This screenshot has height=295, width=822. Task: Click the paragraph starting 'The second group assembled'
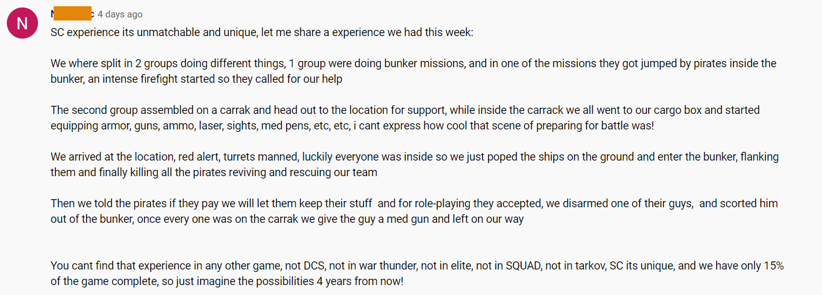404,118
